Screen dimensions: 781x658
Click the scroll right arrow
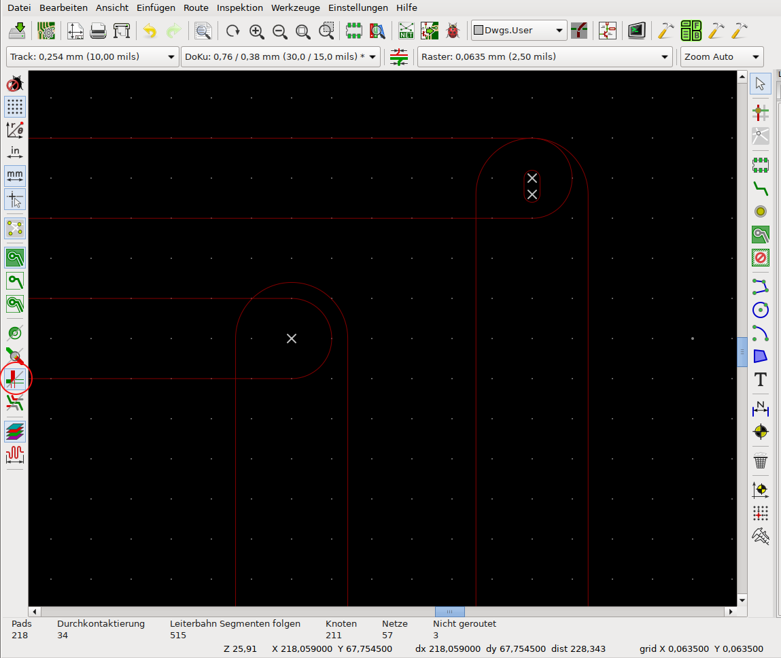click(731, 612)
